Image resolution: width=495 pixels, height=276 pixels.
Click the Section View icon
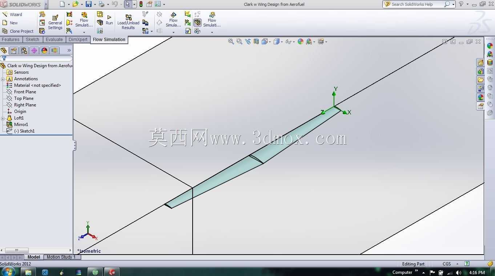click(x=256, y=42)
